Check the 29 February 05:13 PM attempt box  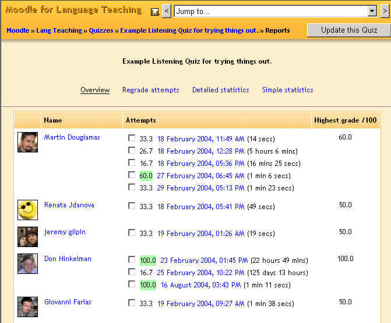tap(132, 187)
